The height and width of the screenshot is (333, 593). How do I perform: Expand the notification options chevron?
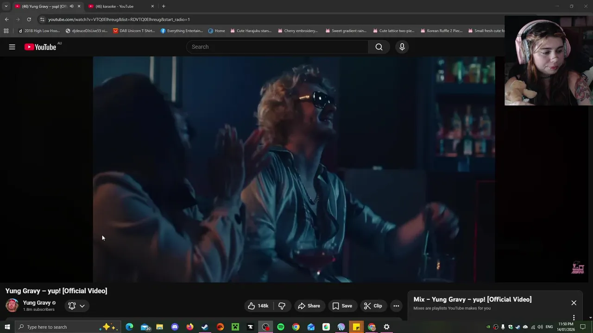(82, 306)
